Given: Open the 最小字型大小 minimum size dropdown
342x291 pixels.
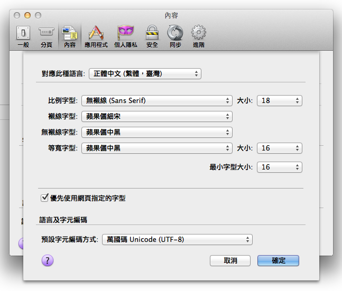Looking at the screenshot, I should [x=280, y=167].
